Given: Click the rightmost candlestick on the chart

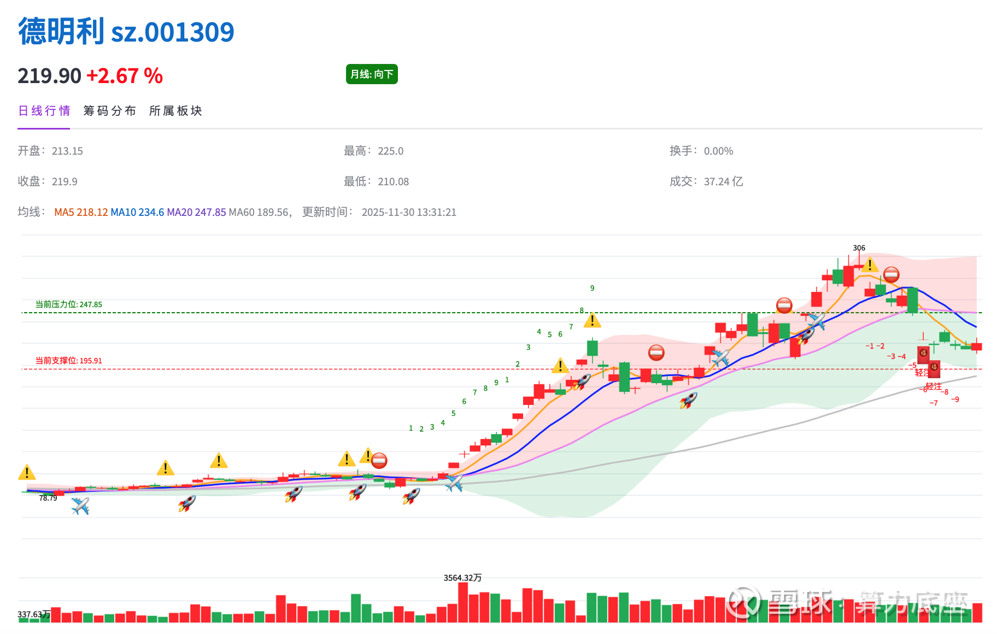Looking at the screenshot, I should (x=977, y=346).
